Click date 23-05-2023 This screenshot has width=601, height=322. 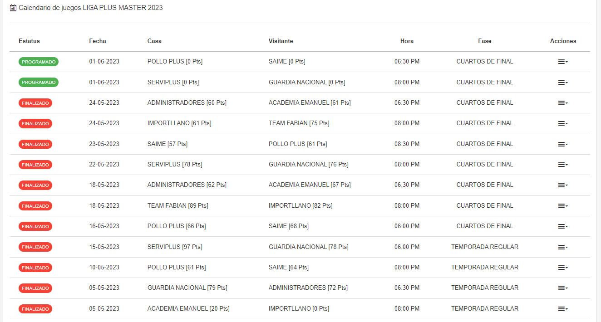[104, 144]
